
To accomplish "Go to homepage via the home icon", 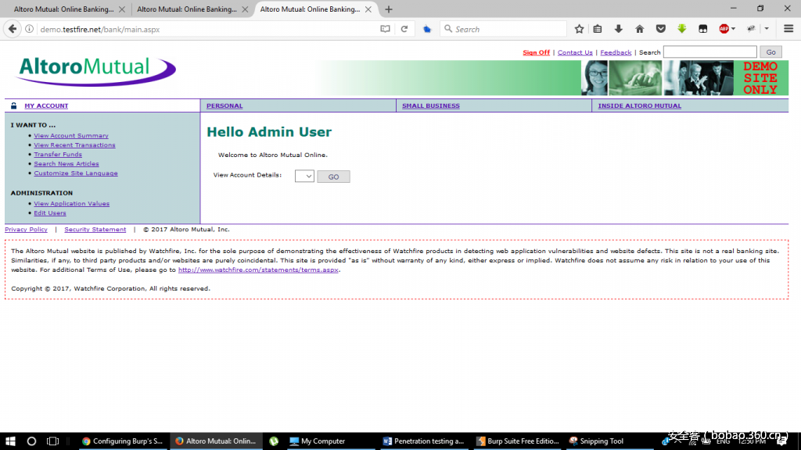I will tap(640, 28).
